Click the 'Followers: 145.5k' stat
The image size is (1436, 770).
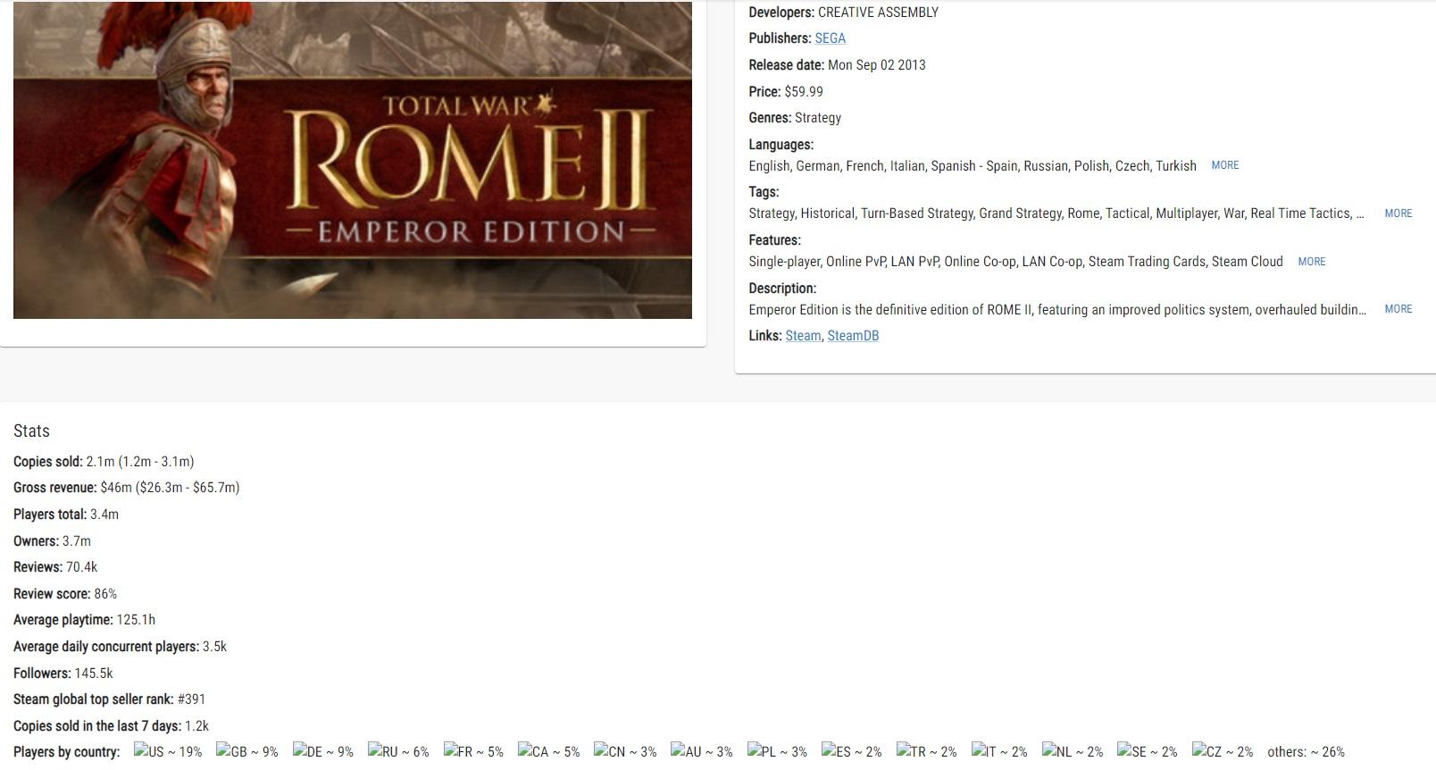pyautogui.click(x=63, y=674)
